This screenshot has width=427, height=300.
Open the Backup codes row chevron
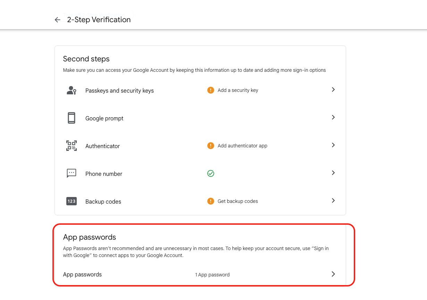click(333, 200)
